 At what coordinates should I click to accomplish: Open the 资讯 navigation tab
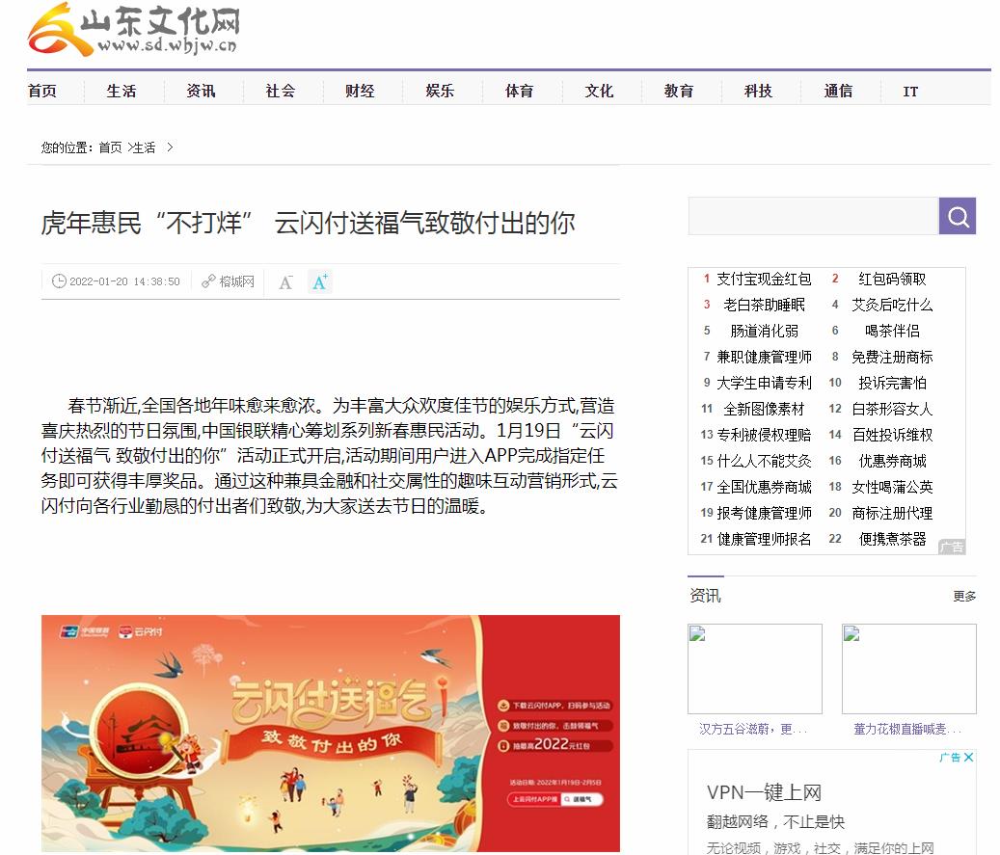(201, 92)
